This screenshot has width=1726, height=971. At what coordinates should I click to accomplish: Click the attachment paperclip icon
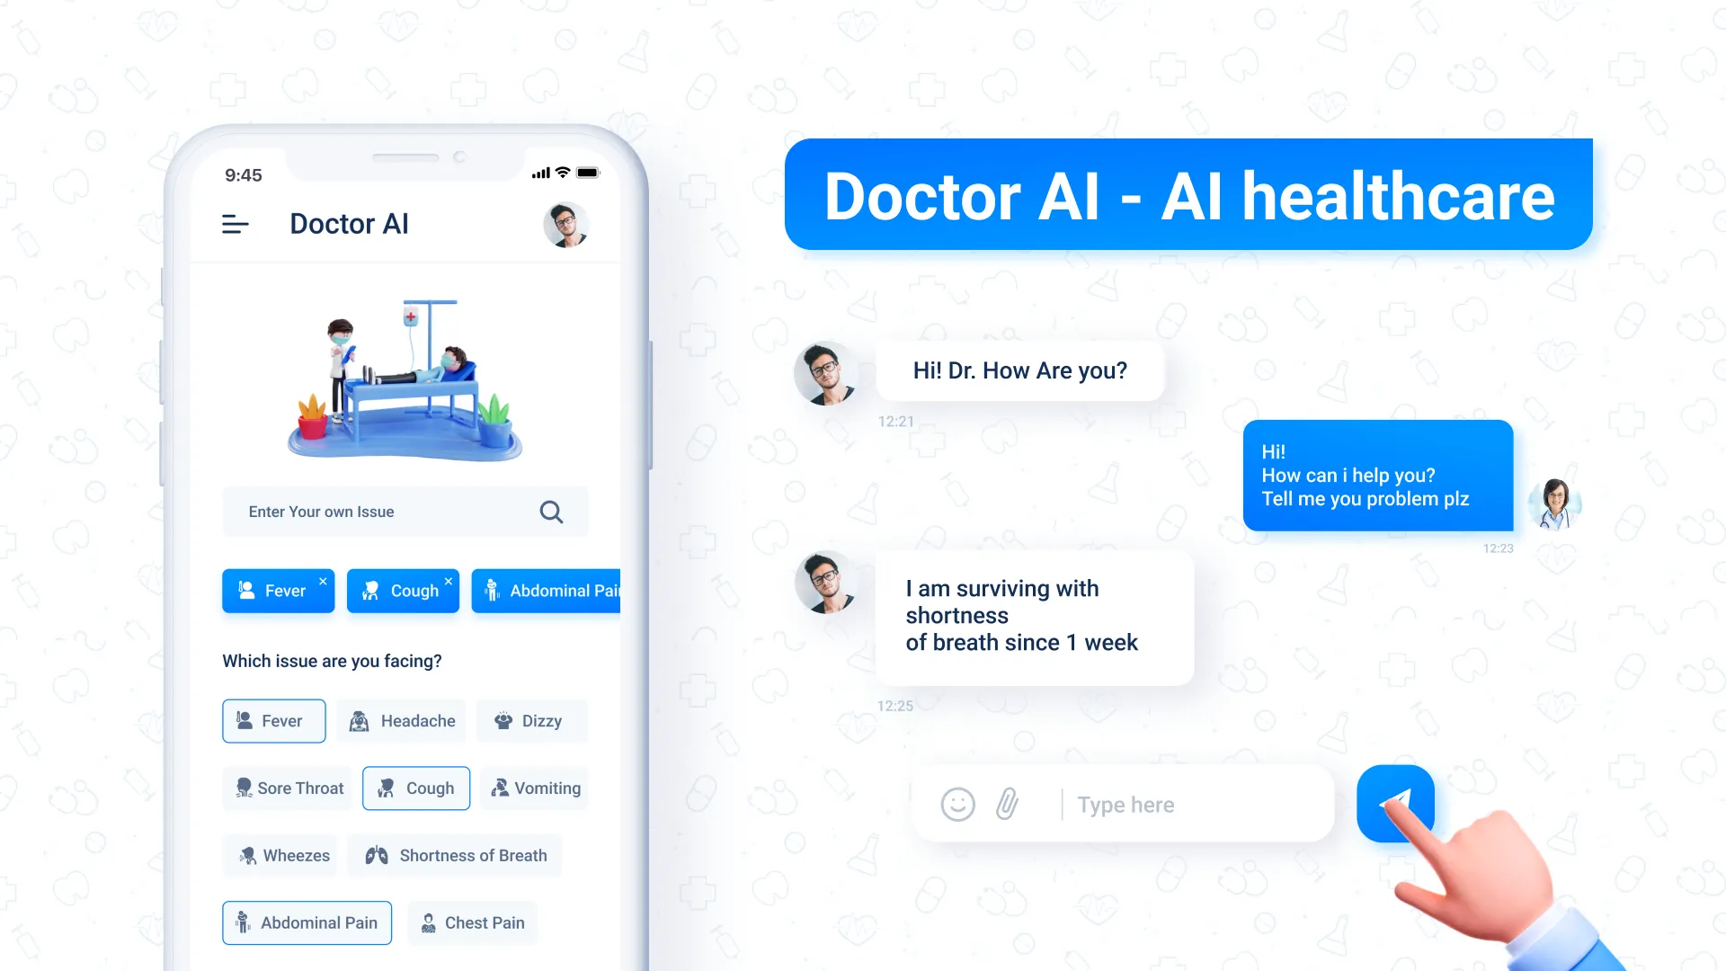tap(1007, 804)
